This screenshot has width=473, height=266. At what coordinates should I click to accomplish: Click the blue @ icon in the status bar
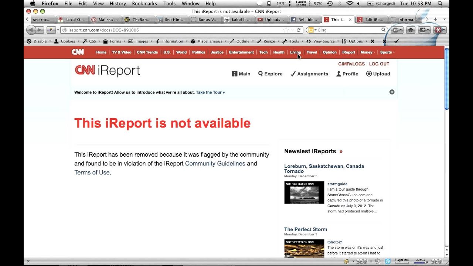click(388, 261)
